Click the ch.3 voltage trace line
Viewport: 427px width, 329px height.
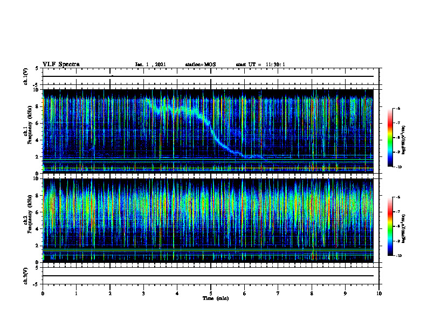(208, 276)
